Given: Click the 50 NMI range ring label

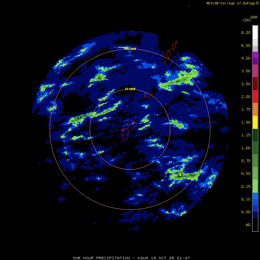Looking at the screenshot, I should pyautogui.click(x=130, y=89).
